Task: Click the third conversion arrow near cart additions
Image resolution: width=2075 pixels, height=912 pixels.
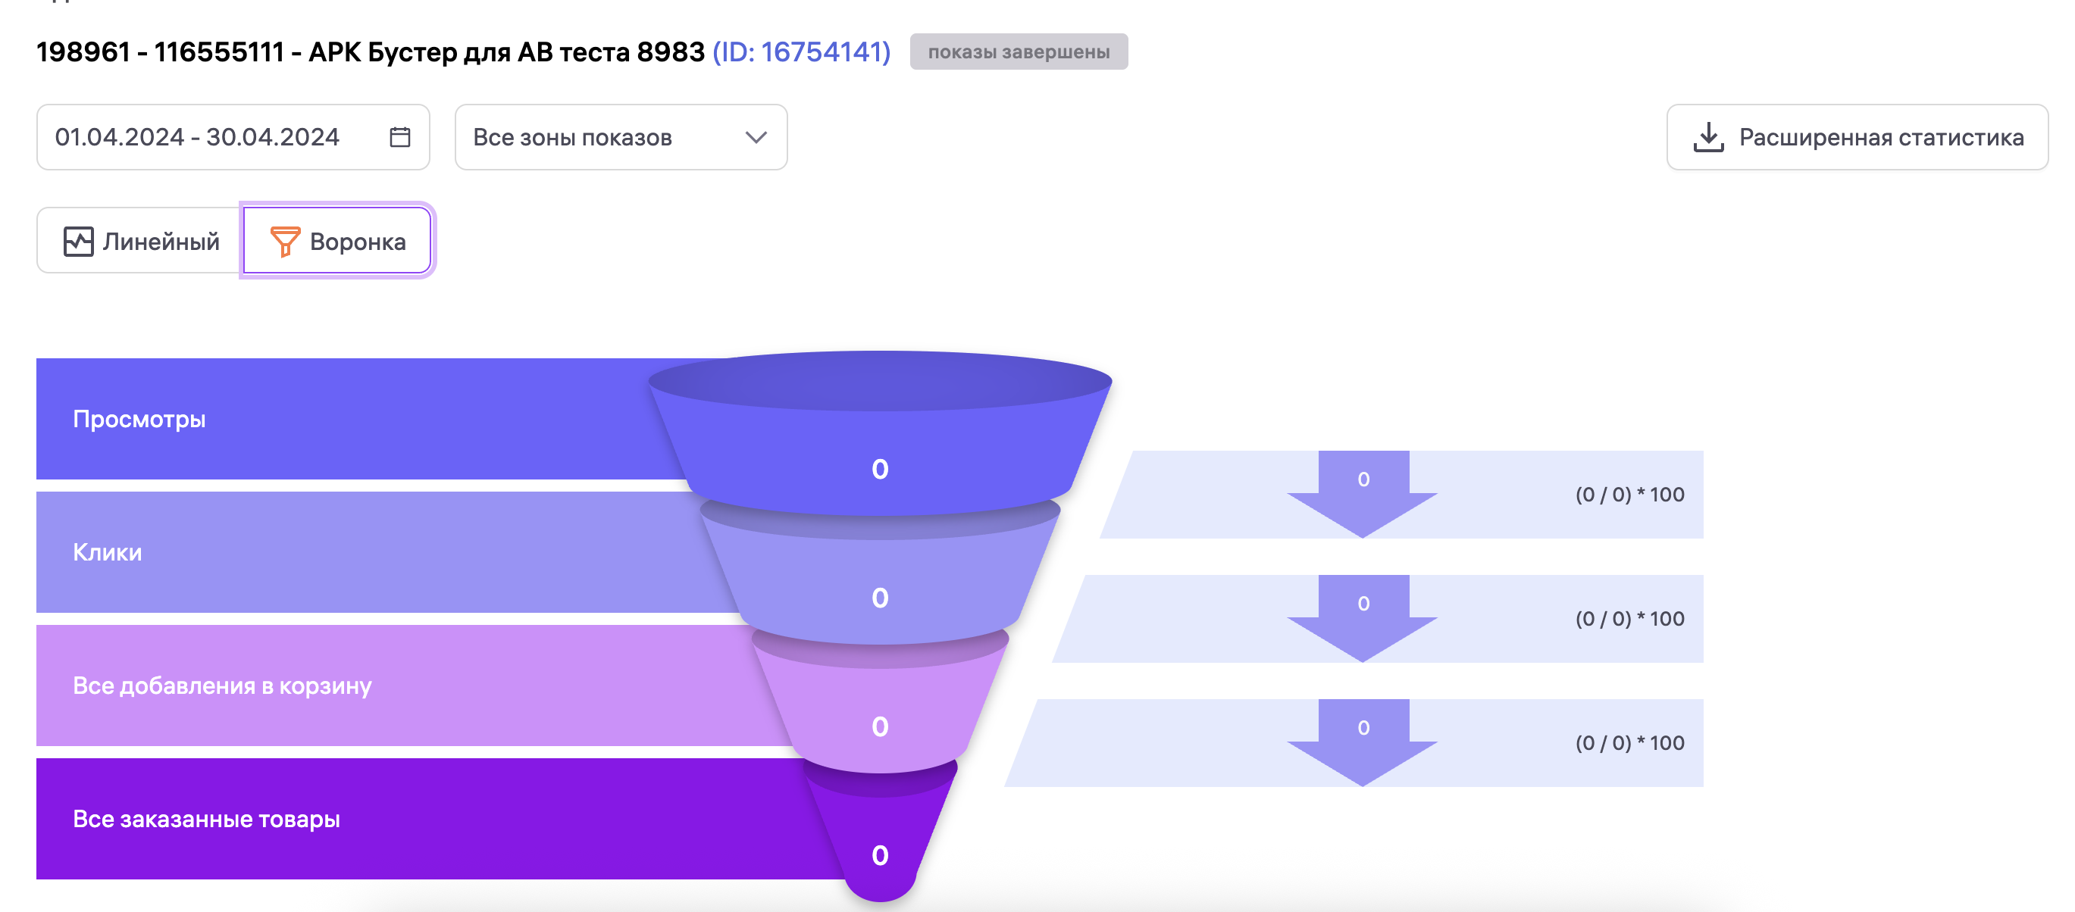Action: point(1362,742)
